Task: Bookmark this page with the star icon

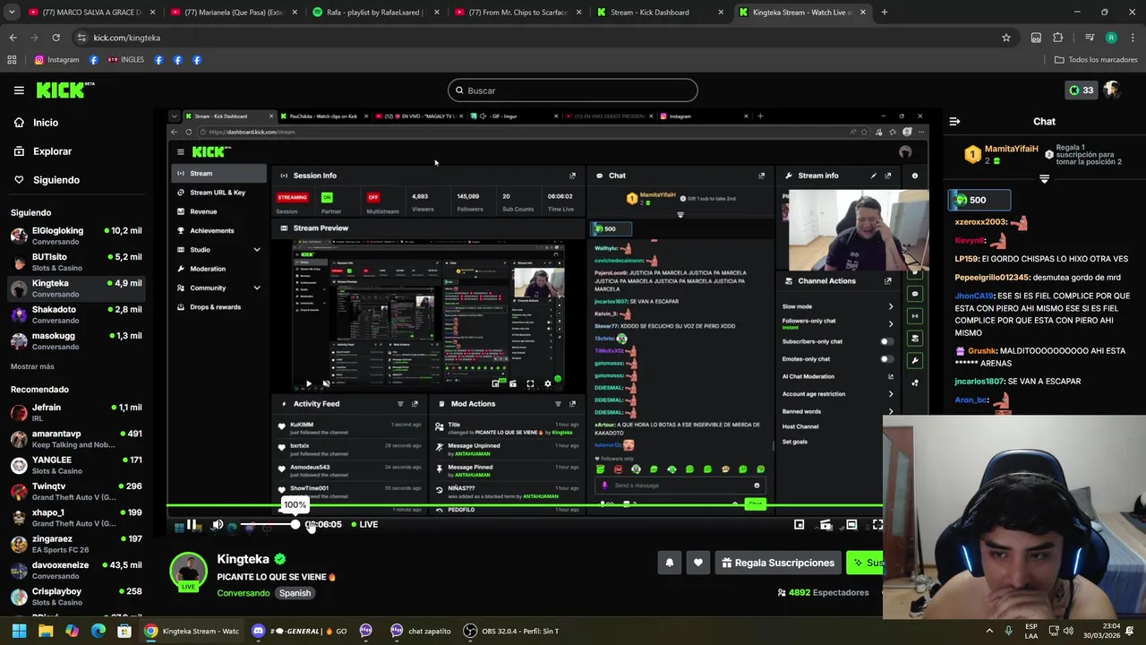Action: (1006, 38)
